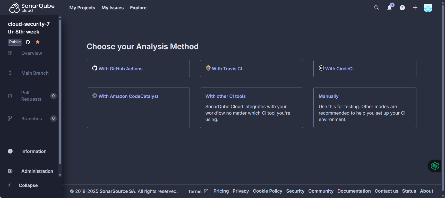Image resolution: width=445 pixels, height=198 pixels.
Task: Go to Overview in sidebar
Action: 32,53
